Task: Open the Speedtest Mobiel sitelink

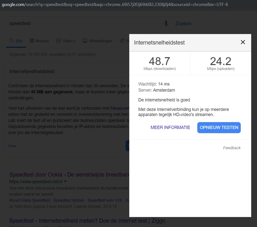Action: pyautogui.click(x=69, y=200)
